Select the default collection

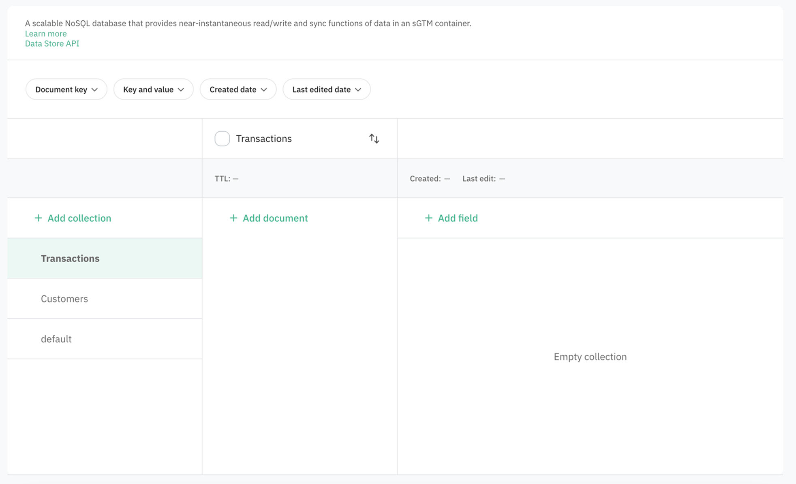pos(105,339)
